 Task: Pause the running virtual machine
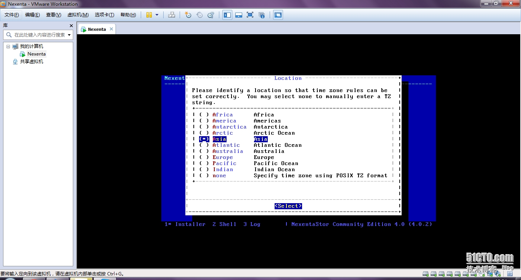coord(149,15)
